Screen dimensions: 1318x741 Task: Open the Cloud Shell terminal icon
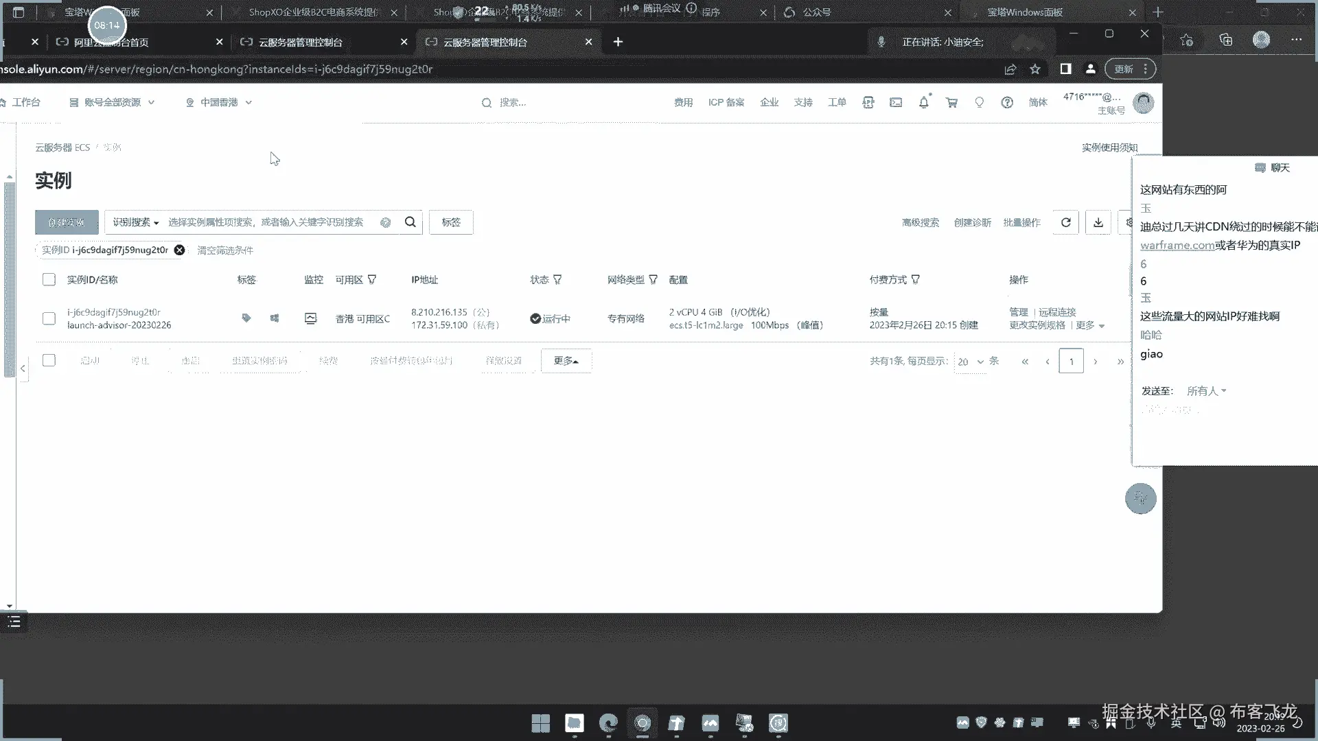[896, 102]
